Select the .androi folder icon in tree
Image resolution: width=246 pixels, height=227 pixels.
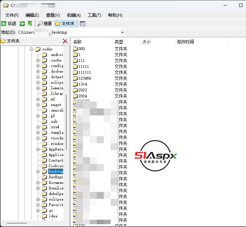click(44, 55)
